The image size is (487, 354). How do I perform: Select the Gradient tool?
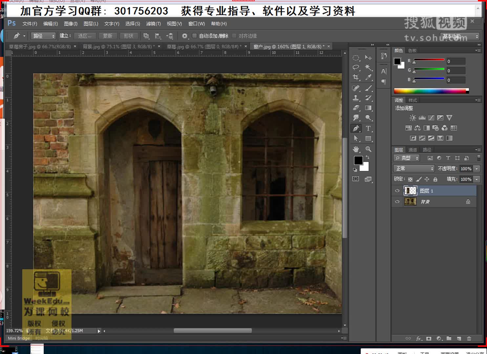[x=368, y=108]
